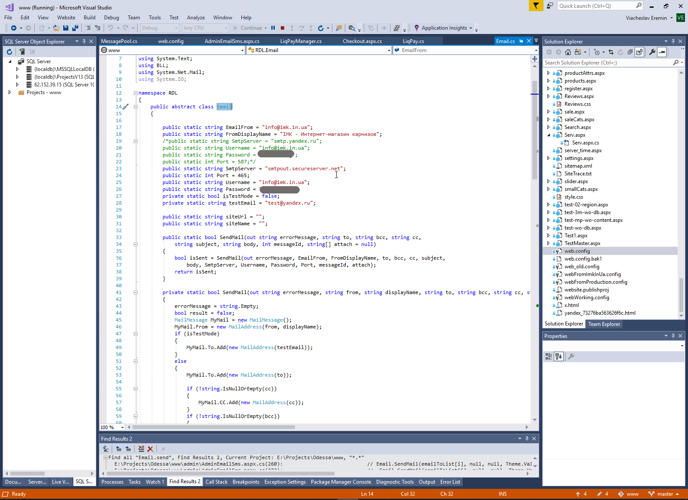Open the notifications flag icon
The width and height of the screenshot is (688, 500).
pyautogui.click(x=536, y=6)
